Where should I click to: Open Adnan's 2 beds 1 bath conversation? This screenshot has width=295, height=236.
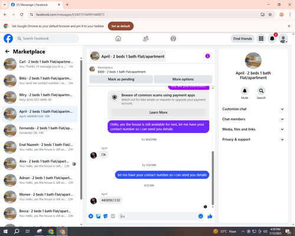point(40,181)
